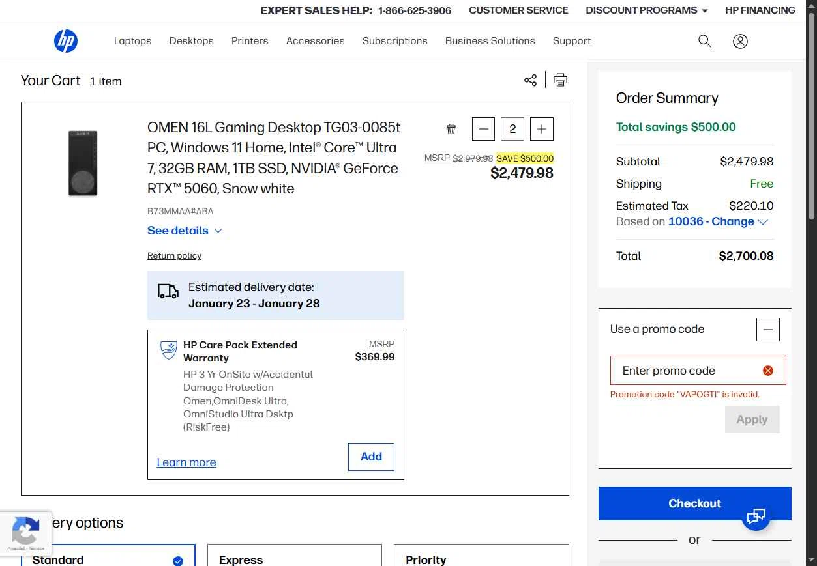The image size is (817, 566).
Task: Click the reCAPTCHA badge
Action: (x=25, y=533)
